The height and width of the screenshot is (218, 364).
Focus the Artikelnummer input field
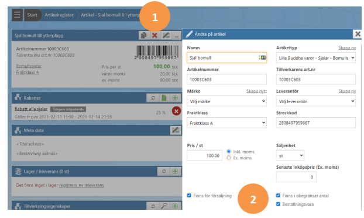[226, 80]
